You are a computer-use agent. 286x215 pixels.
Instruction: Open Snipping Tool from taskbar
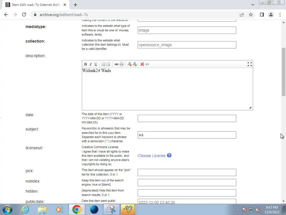pyautogui.click(x=111, y=209)
